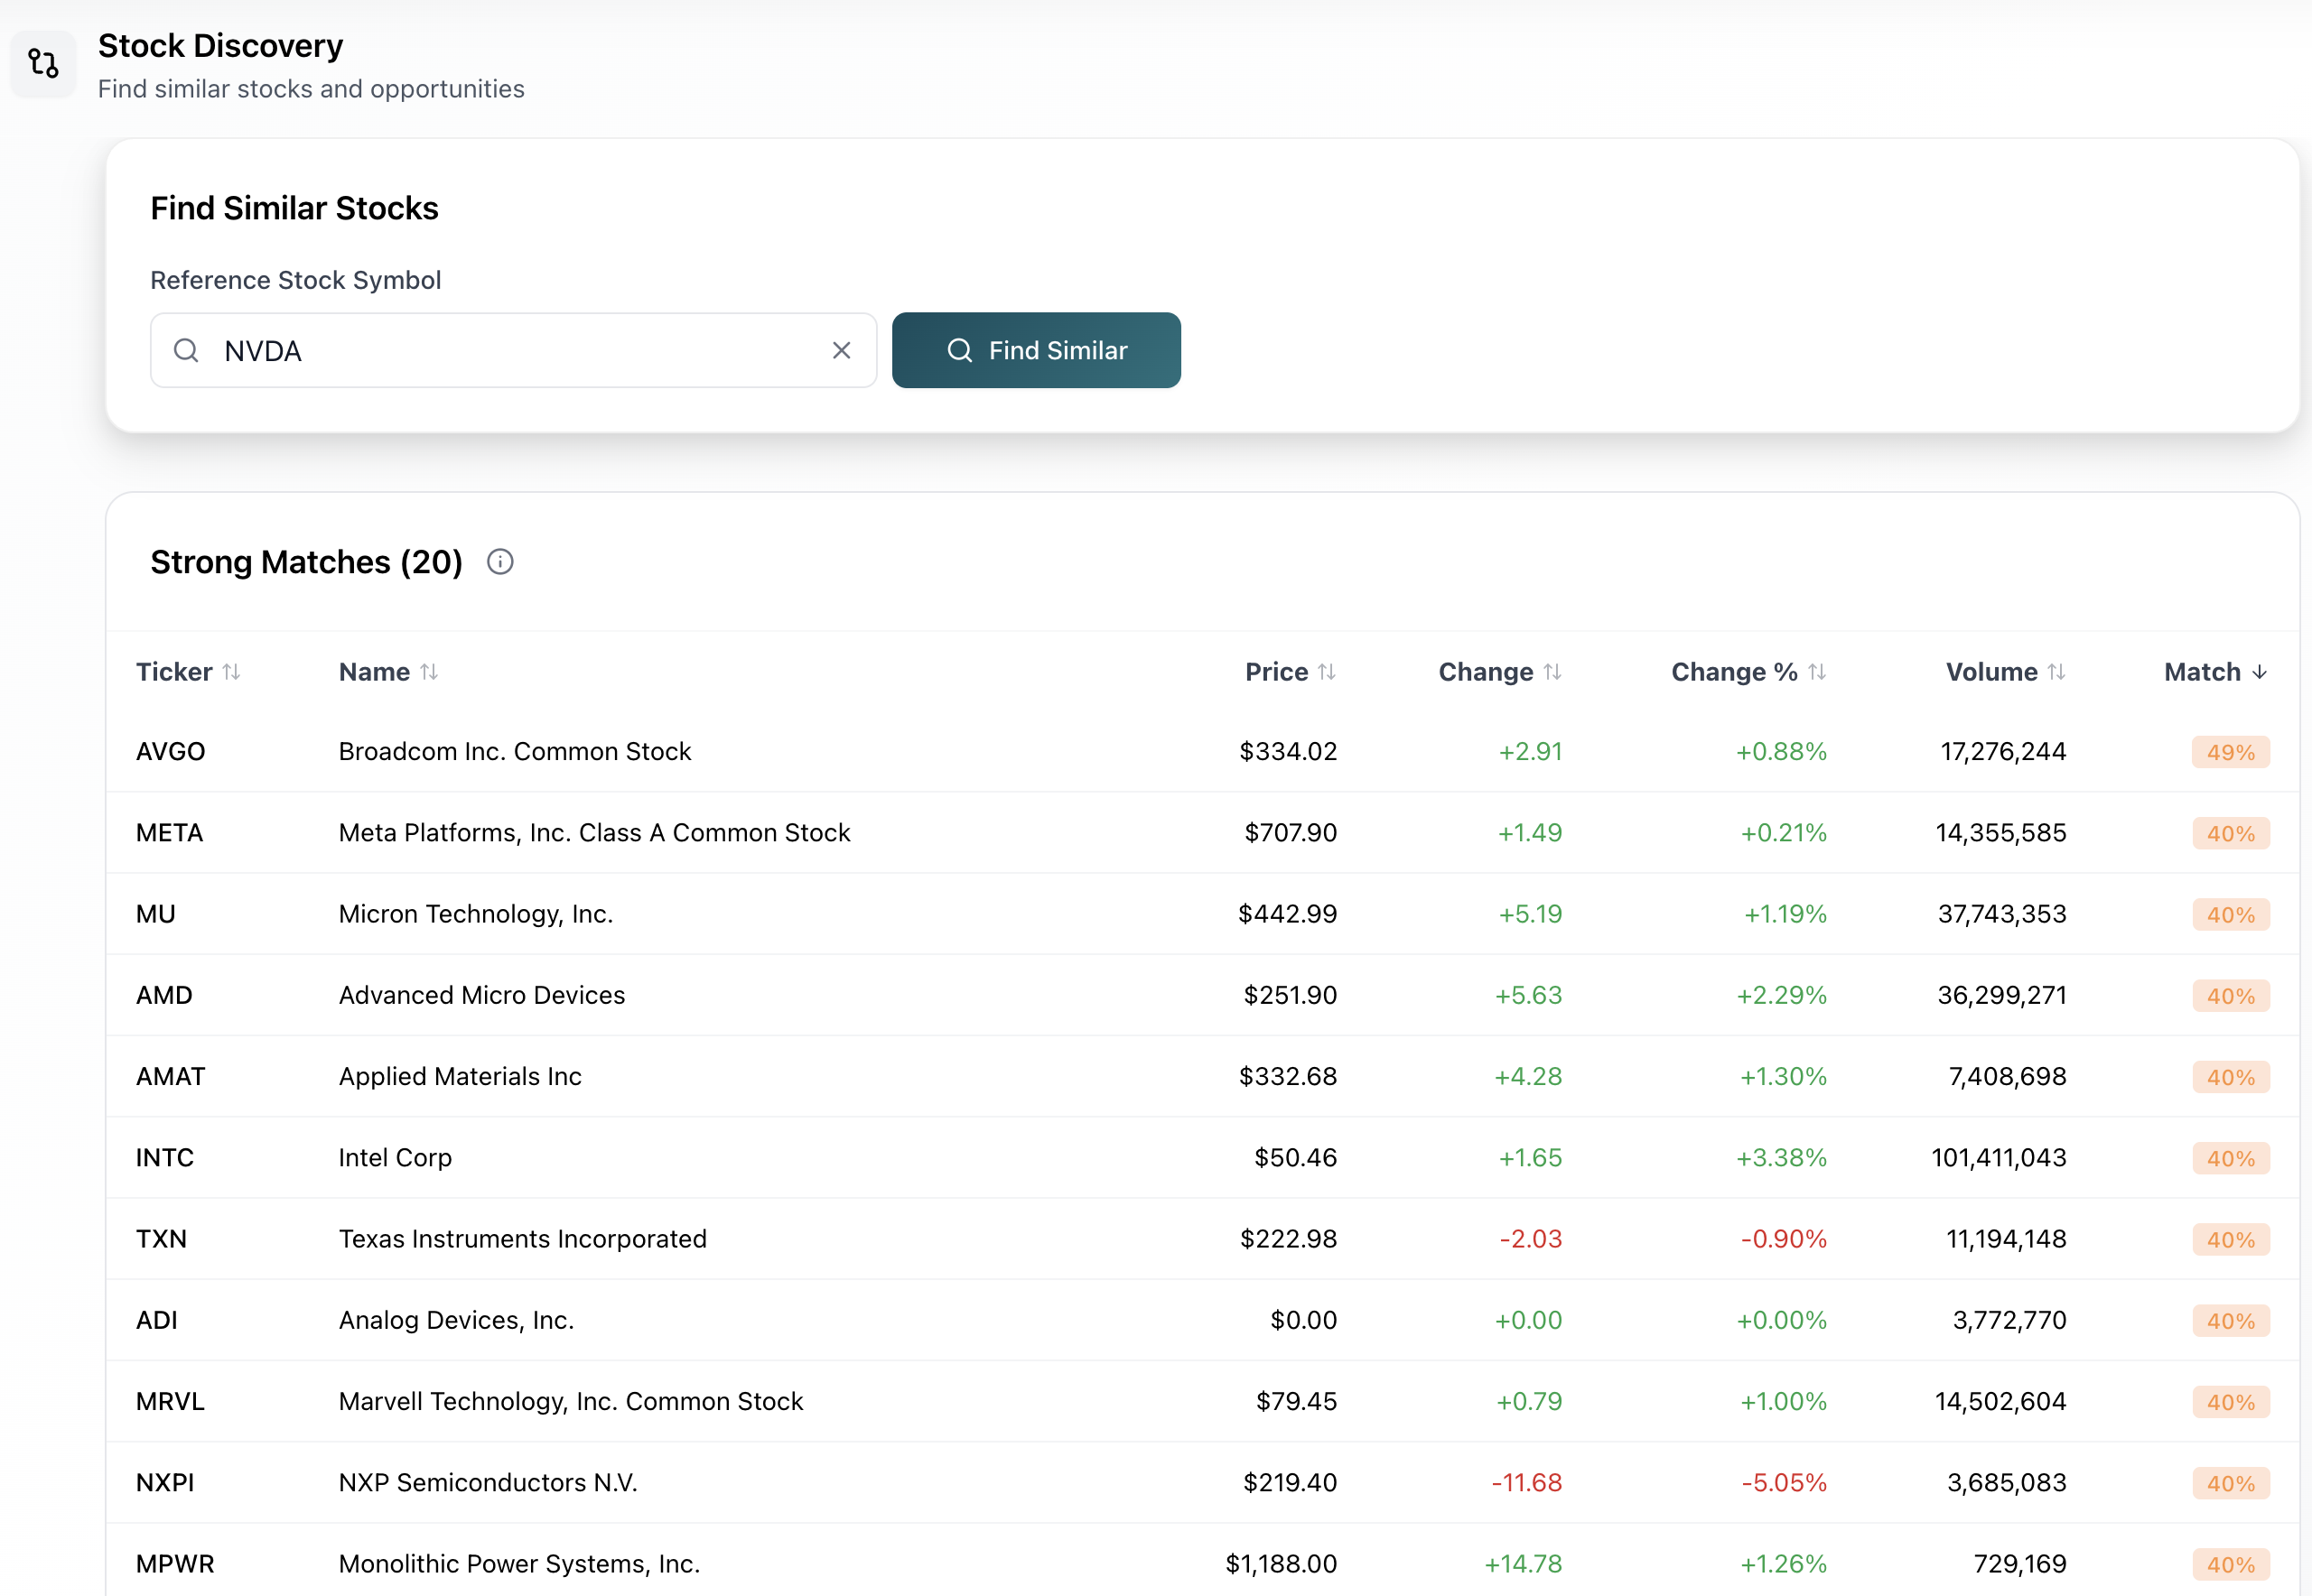Image resolution: width=2312 pixels, height=1596 pixels.
Task: Sort by Price column arrows
Action: point(1327,672)
